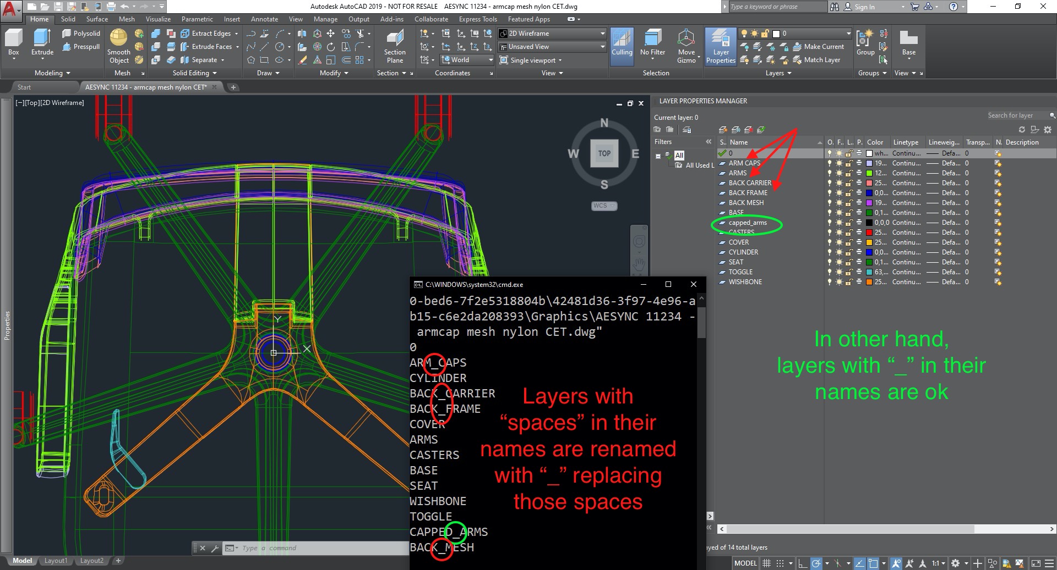This screenshot has width=1057, height=570.
Task: Click the Extrude Faces tool
Action: pos(206,47)
